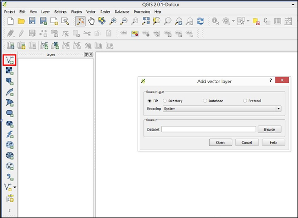Select the Pan Map hand tool
The width and height of the screenshot is (298, 218).
tap(91, 21)
